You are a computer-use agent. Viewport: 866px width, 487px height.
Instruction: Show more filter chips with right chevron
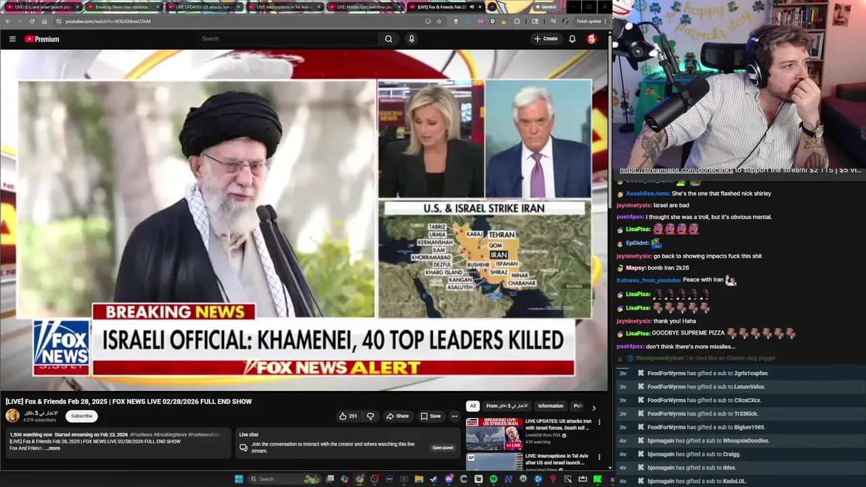click(593, 407)
